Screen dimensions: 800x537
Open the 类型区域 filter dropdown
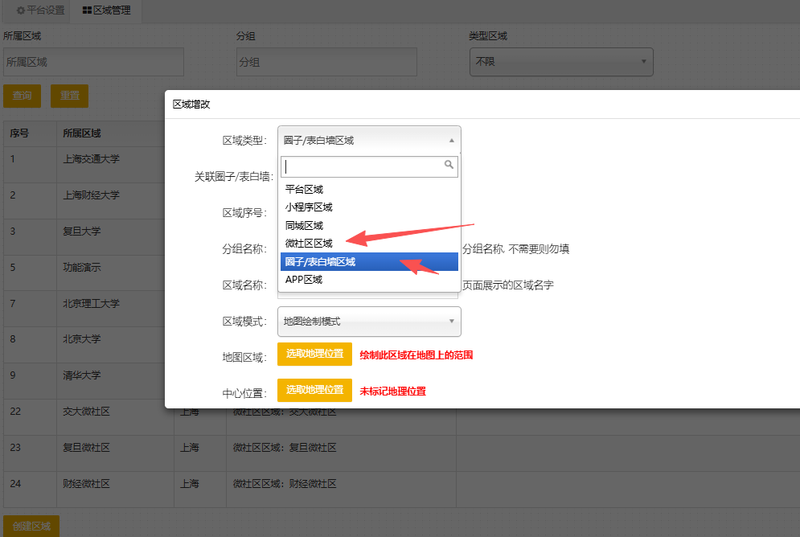coord(561,62)
